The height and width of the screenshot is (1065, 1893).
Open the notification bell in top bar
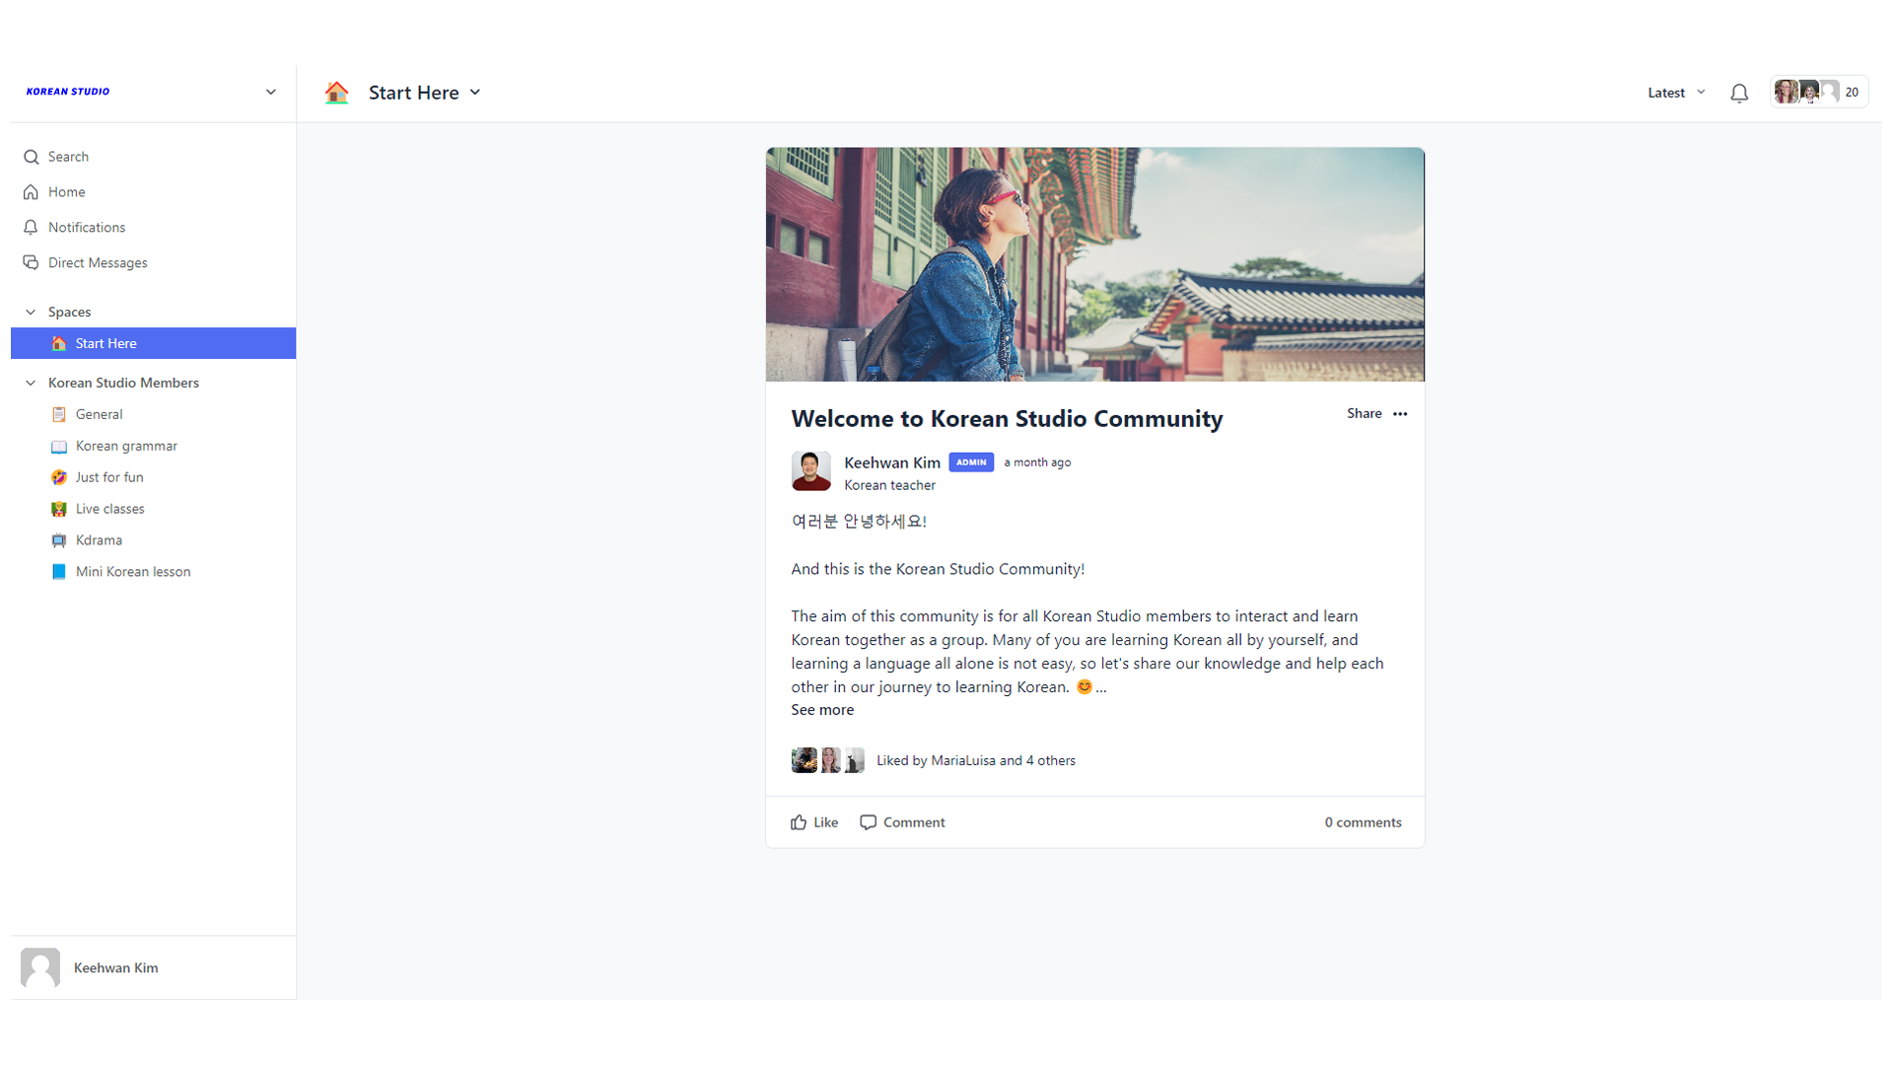click(x=1739, y=93)
